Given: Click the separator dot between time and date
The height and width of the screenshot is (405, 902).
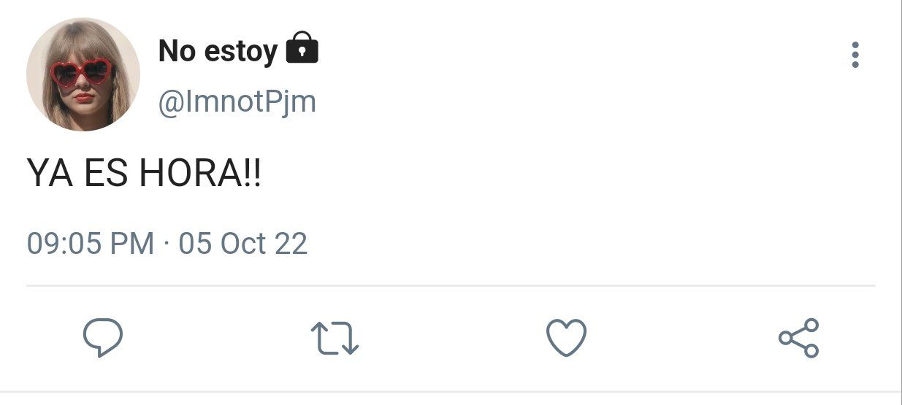Looking at the screenshot, I should coord(167,244).
